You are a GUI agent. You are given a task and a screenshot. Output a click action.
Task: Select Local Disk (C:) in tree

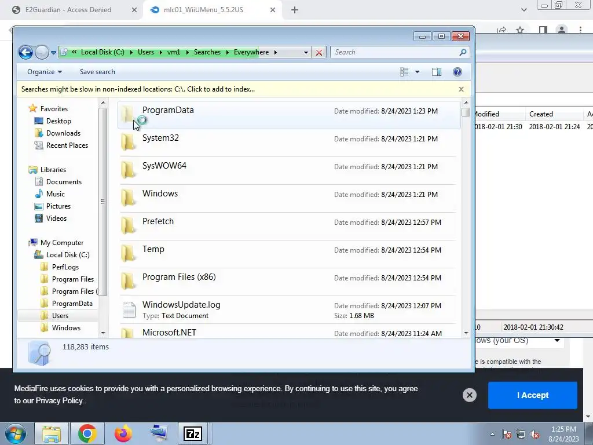(68, 255)
